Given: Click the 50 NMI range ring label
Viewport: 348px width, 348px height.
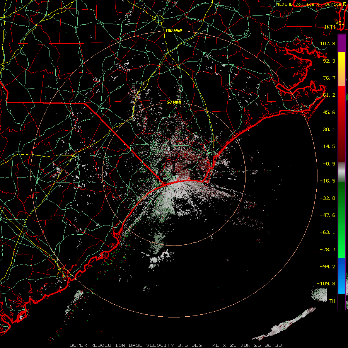Looking at the screenshot, I should (x=174, y=102).
